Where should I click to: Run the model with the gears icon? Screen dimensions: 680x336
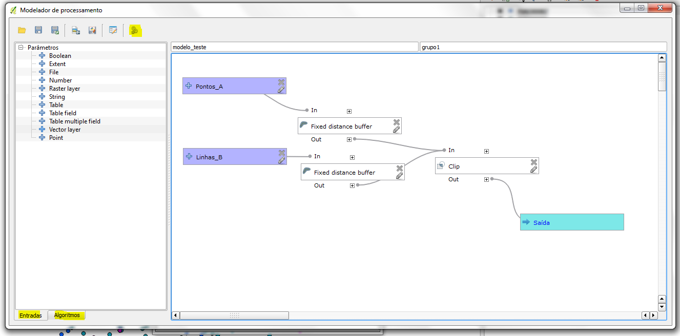(135, 31)
